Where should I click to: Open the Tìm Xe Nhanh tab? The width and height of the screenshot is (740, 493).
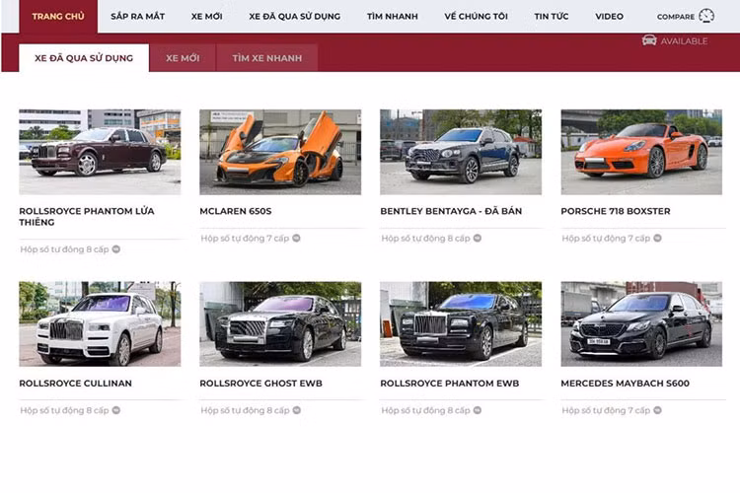(267, 58)
